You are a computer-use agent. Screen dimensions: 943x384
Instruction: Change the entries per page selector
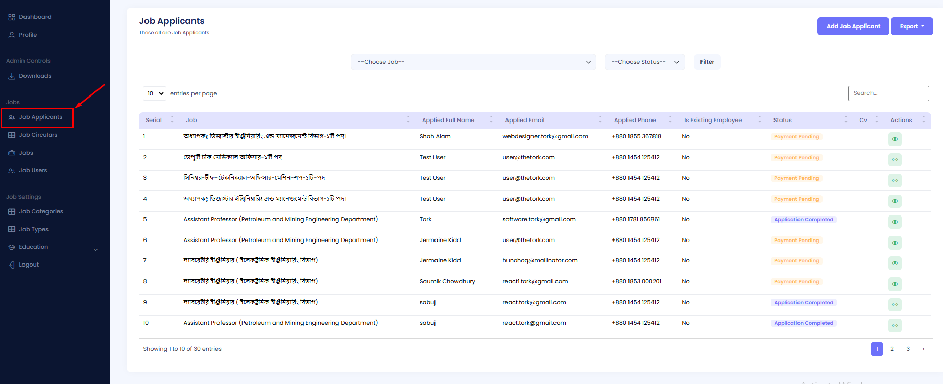(154, 93)
